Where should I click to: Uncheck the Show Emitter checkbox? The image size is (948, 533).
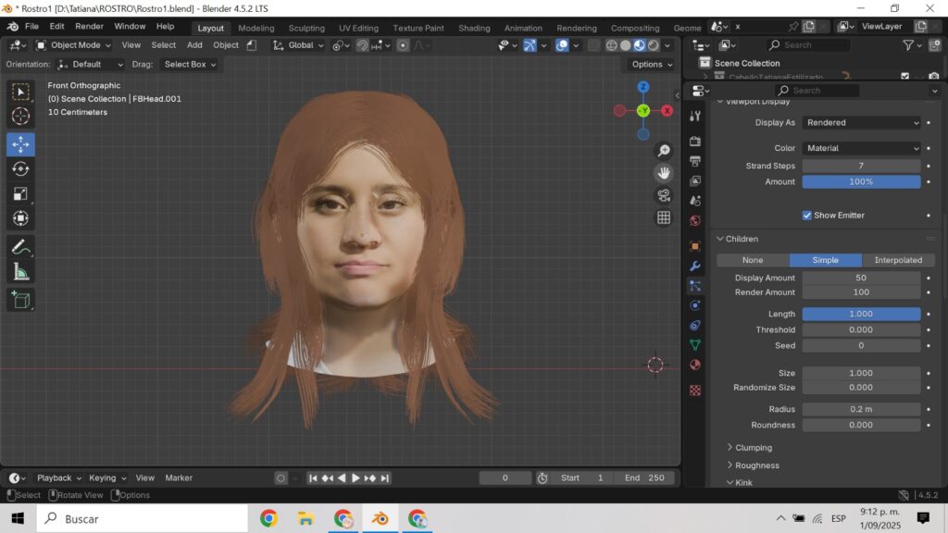(x=807, y=216)
